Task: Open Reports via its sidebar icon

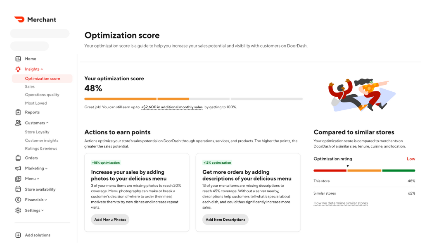Action: tap(18, 112)
